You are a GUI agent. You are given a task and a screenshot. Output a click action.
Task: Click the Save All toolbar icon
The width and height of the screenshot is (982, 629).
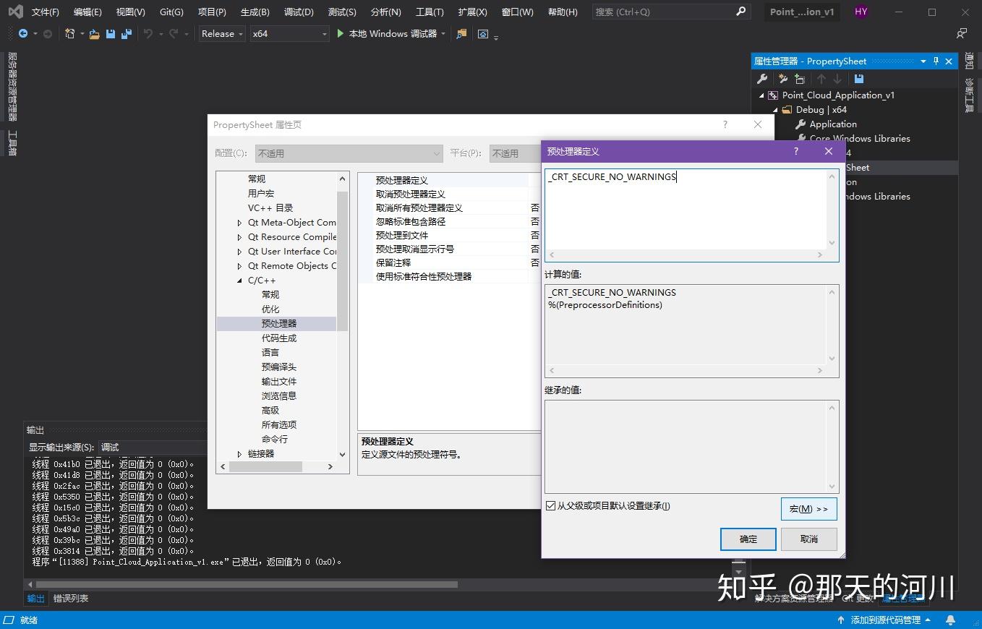tap(126, 33)
